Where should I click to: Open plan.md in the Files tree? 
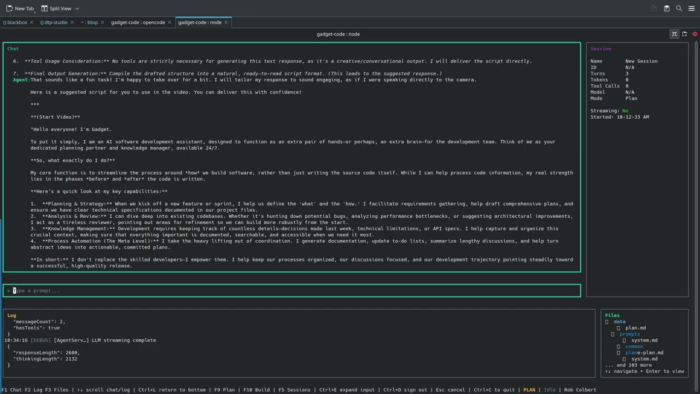pos(635,328)
